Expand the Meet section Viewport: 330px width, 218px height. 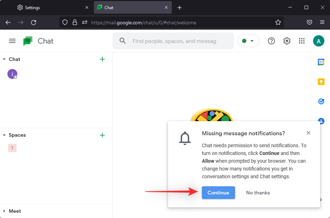[4, 211]
